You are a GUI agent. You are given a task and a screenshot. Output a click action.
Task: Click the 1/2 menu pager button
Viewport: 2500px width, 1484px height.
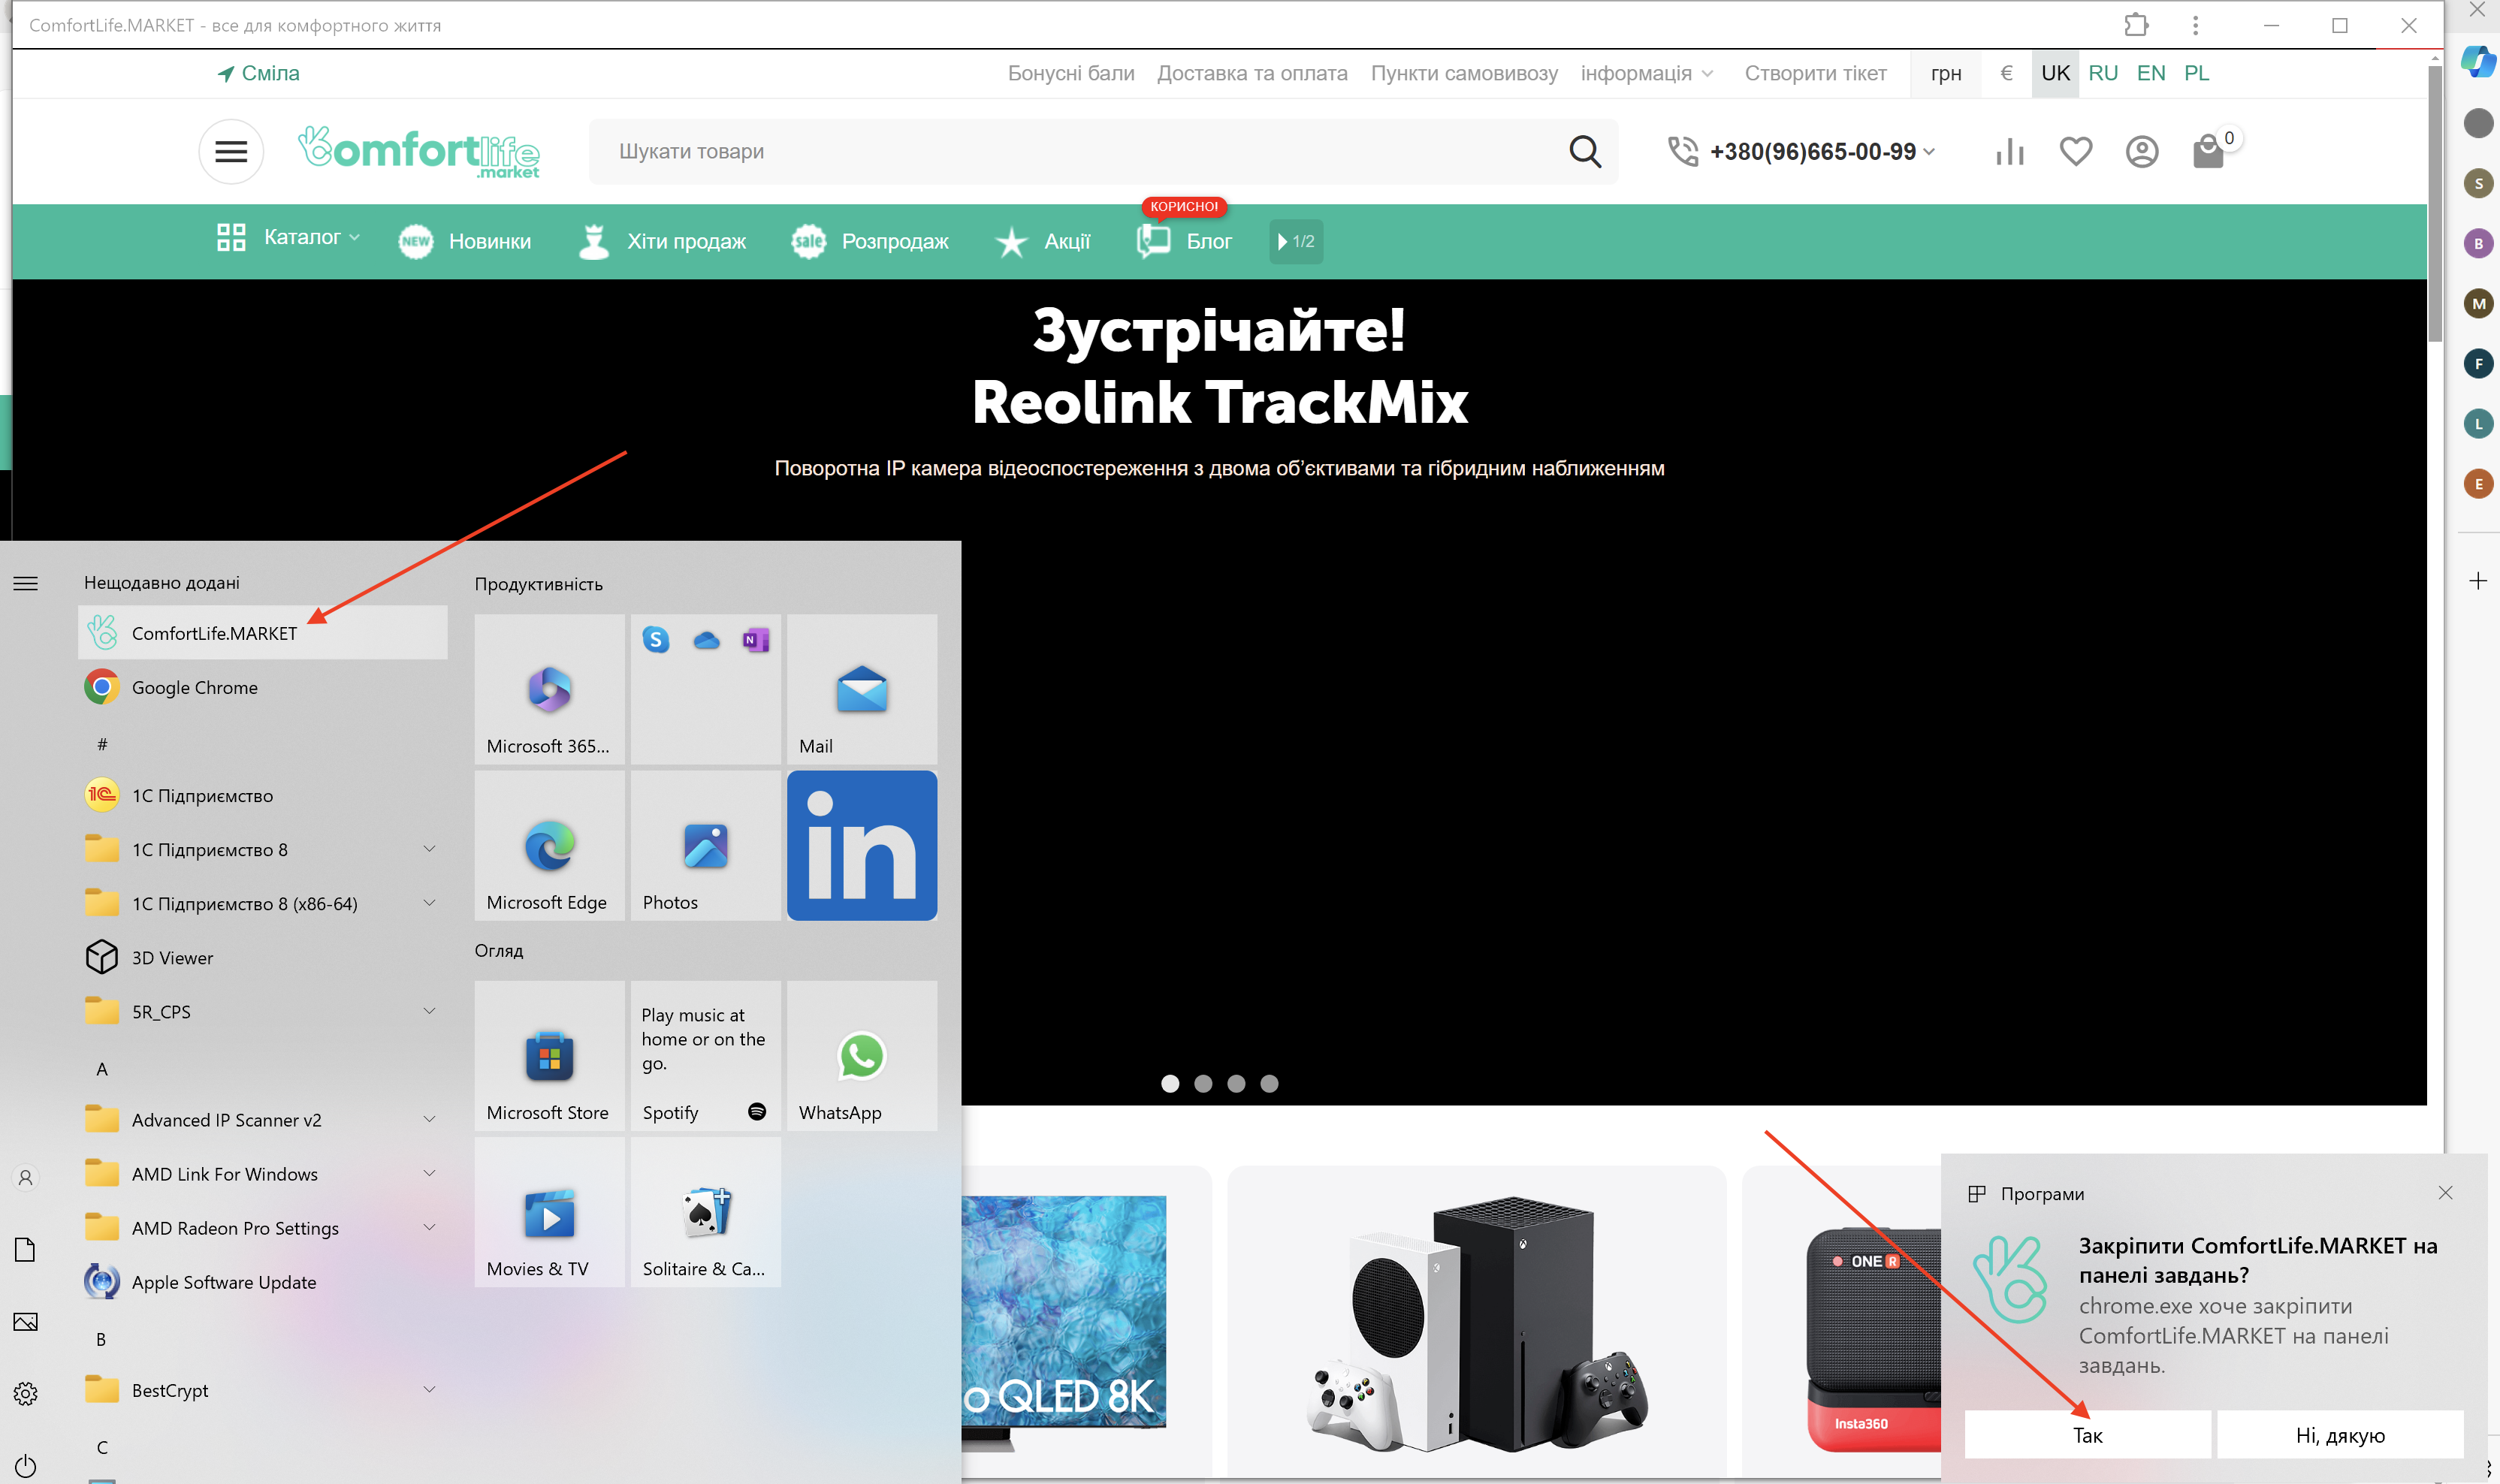[1296, 241]
